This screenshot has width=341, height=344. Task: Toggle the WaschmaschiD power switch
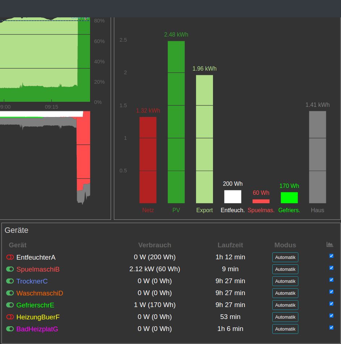(x=10, y=293)
